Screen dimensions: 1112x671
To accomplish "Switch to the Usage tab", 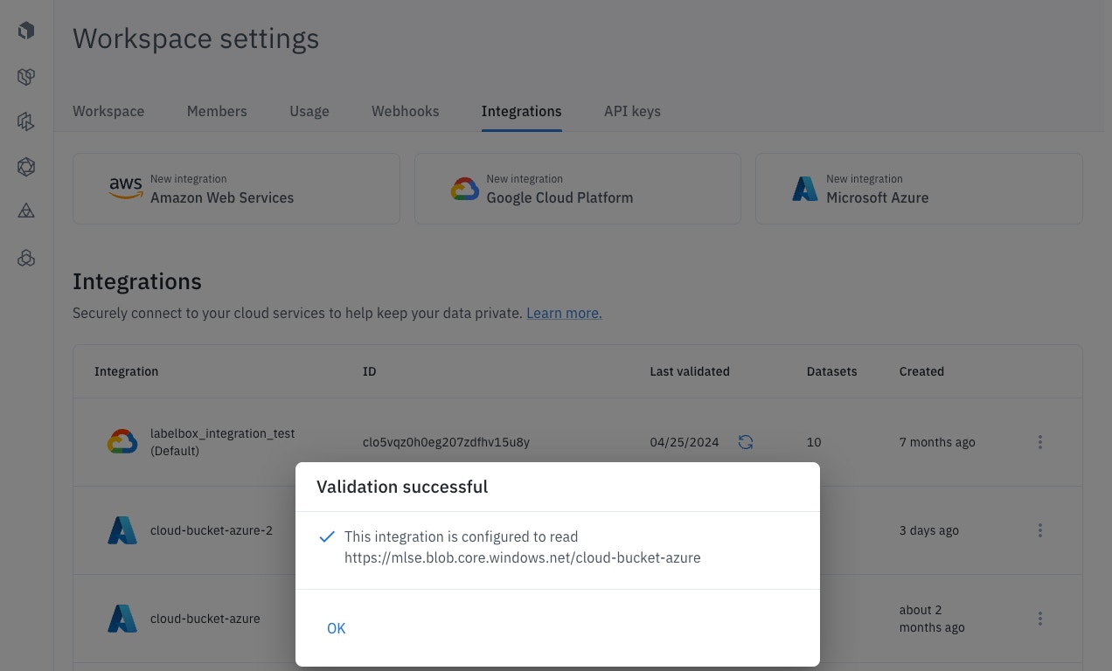I will [309, 111].
